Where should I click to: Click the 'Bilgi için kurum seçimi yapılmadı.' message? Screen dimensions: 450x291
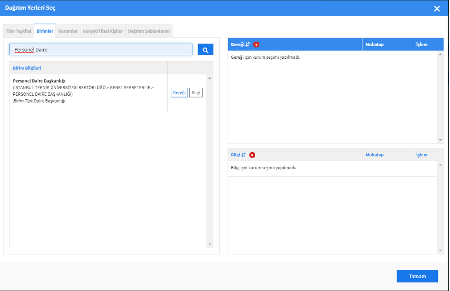pyautogui.click(x=263, y=168)
